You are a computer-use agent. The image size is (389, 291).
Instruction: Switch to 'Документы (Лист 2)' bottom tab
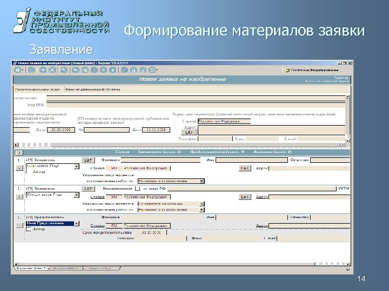pos(66,268)
